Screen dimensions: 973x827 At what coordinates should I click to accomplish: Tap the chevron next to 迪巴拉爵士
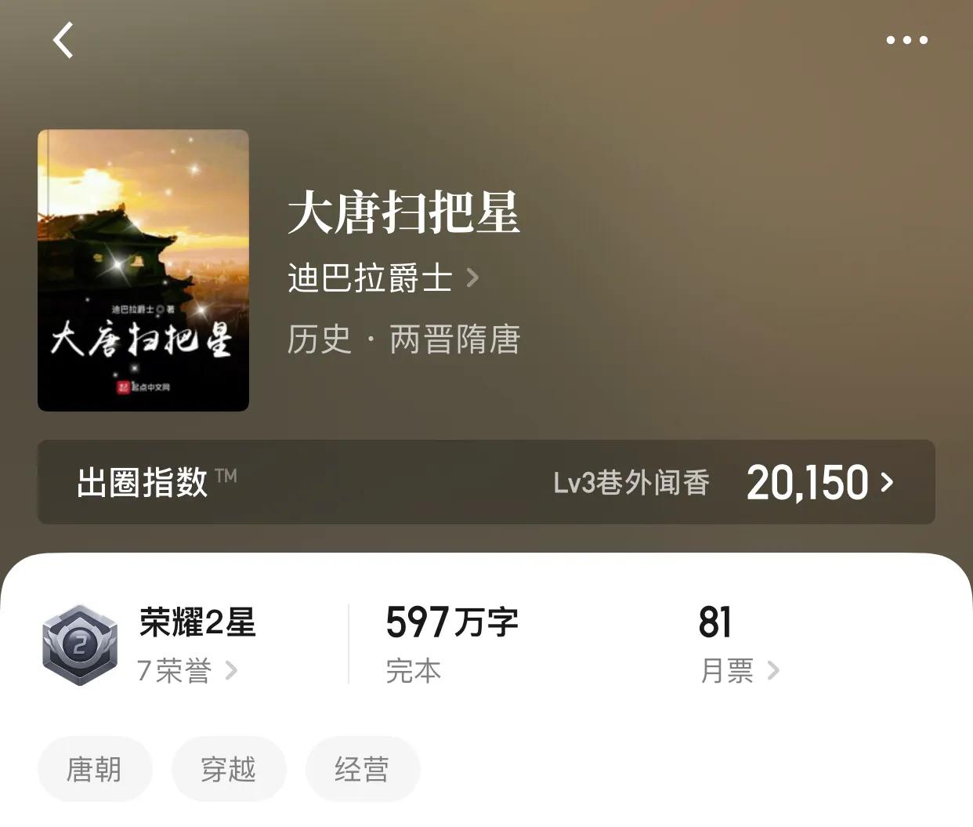coord(472,277)
